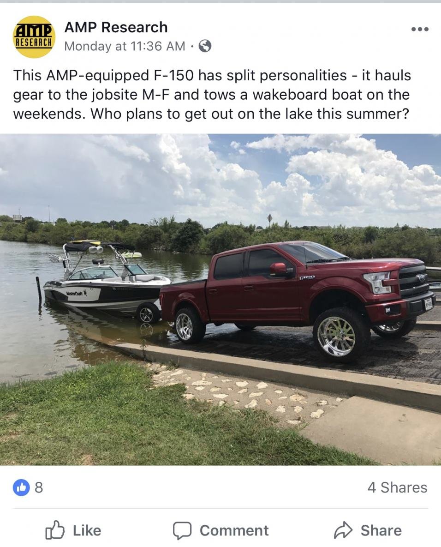Viewport: 441px width, 547px height.
Task: Tap the Comment speech bubble icon
Action: (x=182, y=530)
